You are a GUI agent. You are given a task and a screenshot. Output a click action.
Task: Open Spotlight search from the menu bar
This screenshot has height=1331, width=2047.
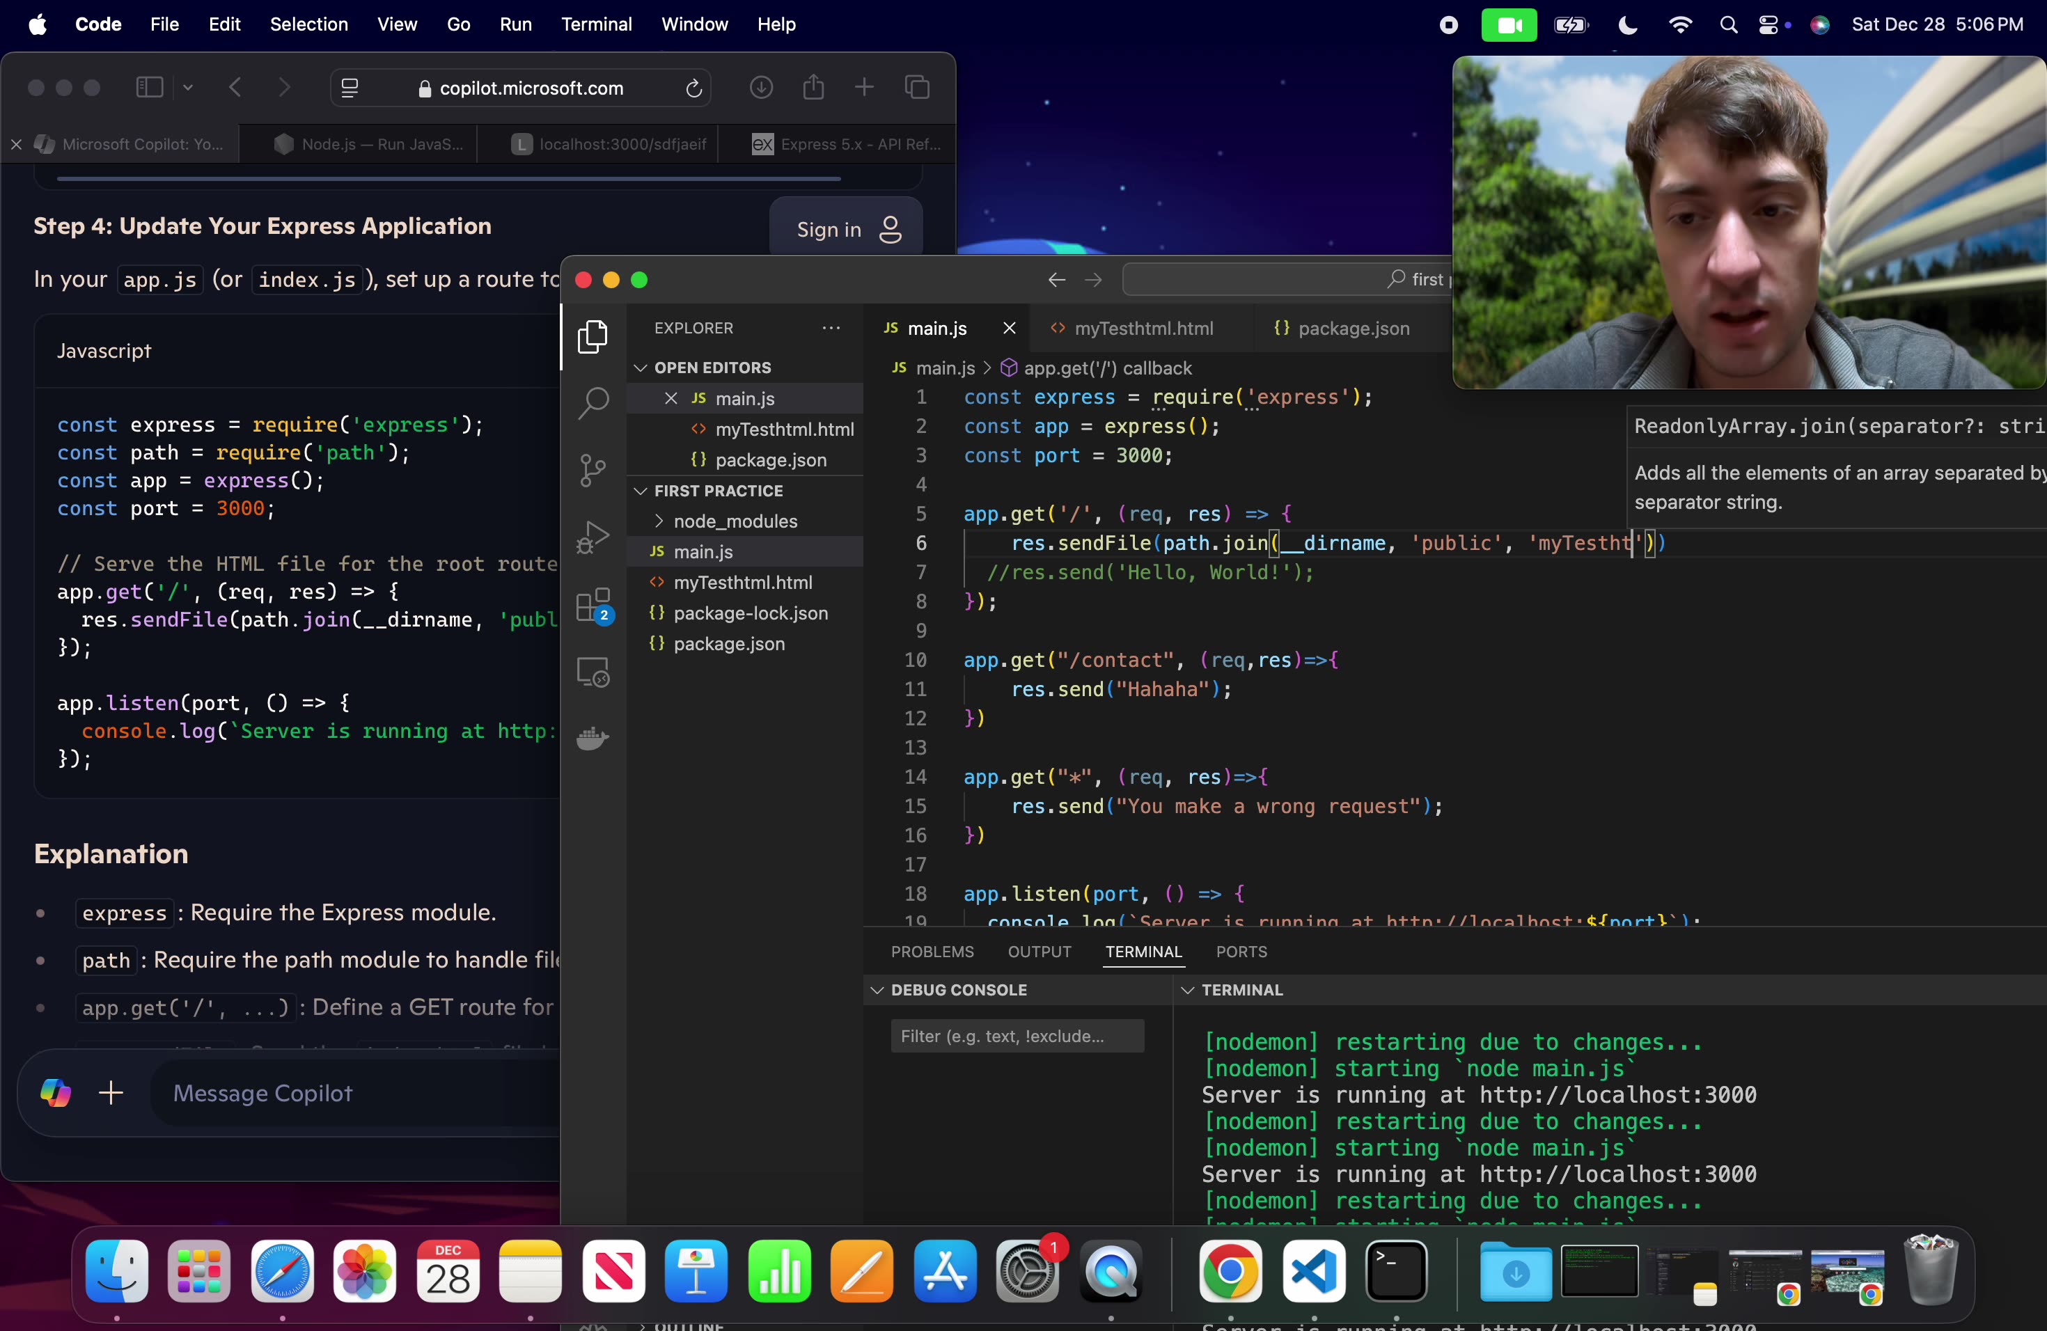click(1729, 24)
